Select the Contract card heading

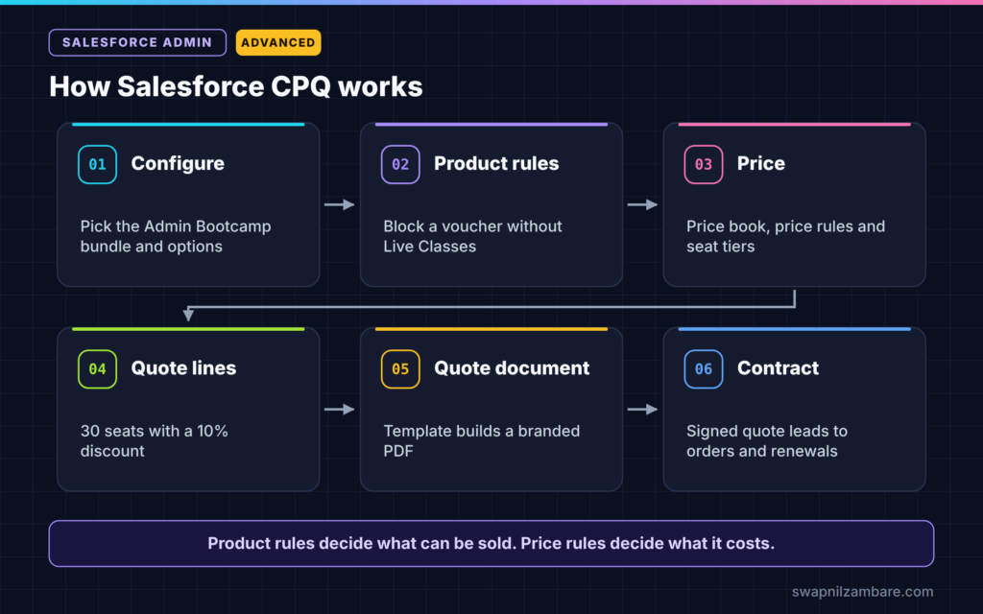pyautogui.click(x=778, y=368)
